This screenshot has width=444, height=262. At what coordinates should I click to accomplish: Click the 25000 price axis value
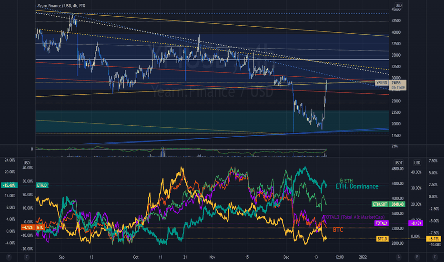396,101
